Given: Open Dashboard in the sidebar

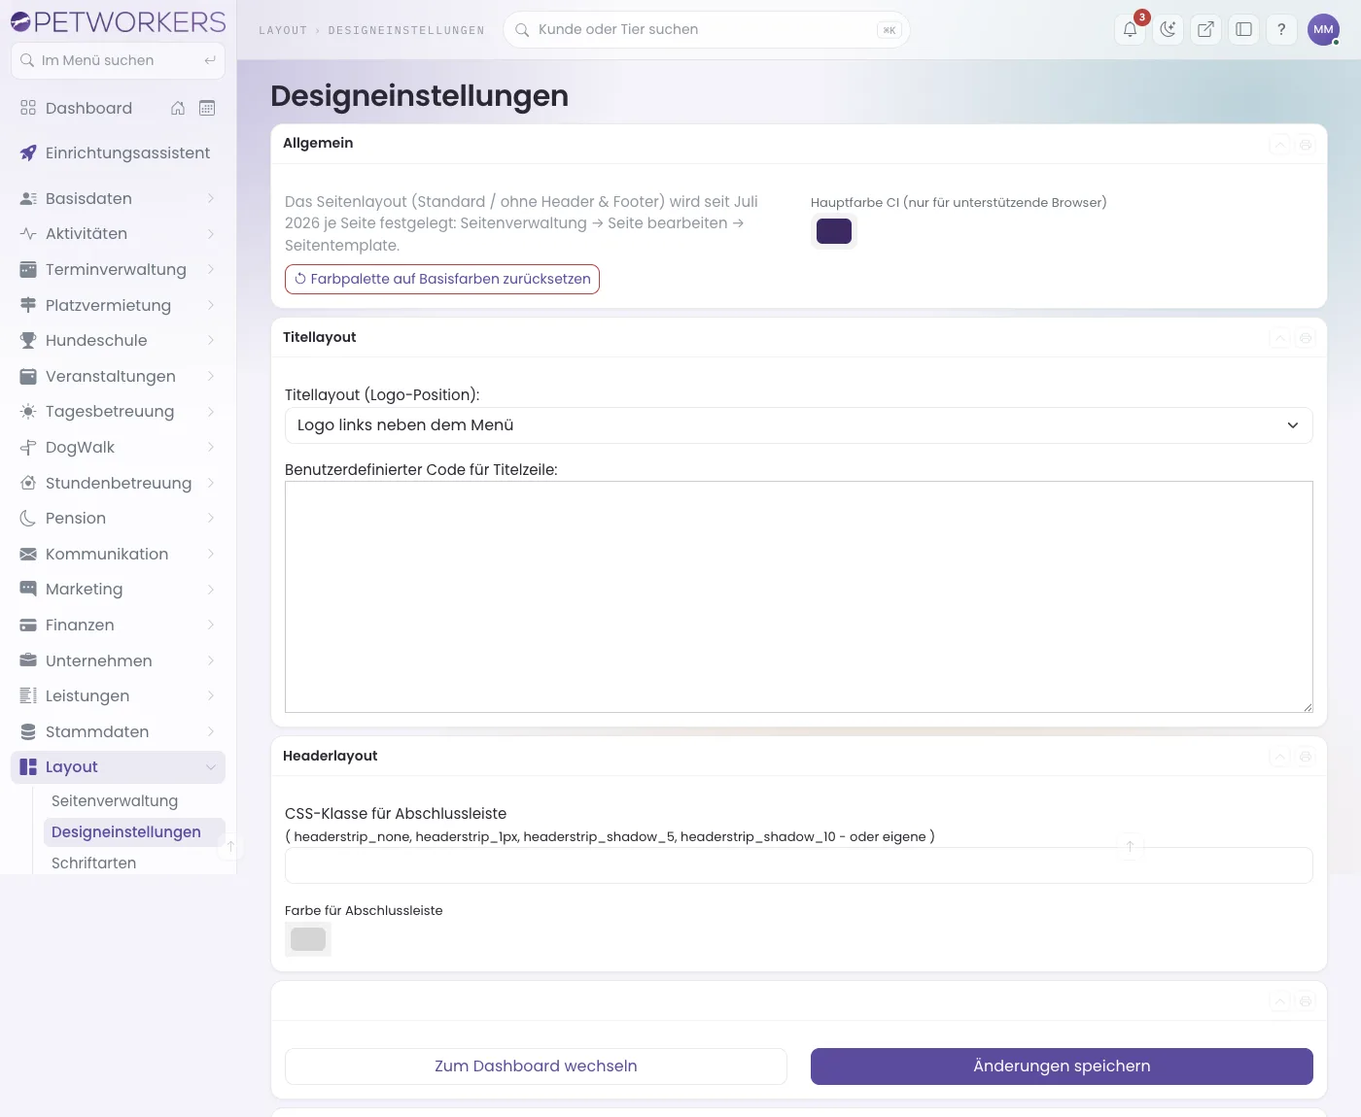Looking at the screenshot, I should click(x=88, y=108).
